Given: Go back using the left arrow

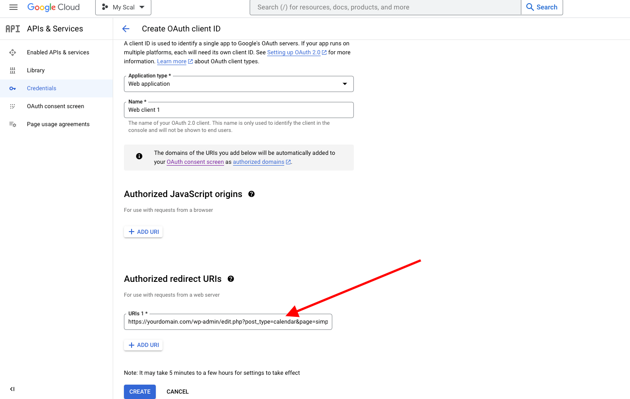Looking at the screenshot, I should pyautogui.click(x=126, y=29).
